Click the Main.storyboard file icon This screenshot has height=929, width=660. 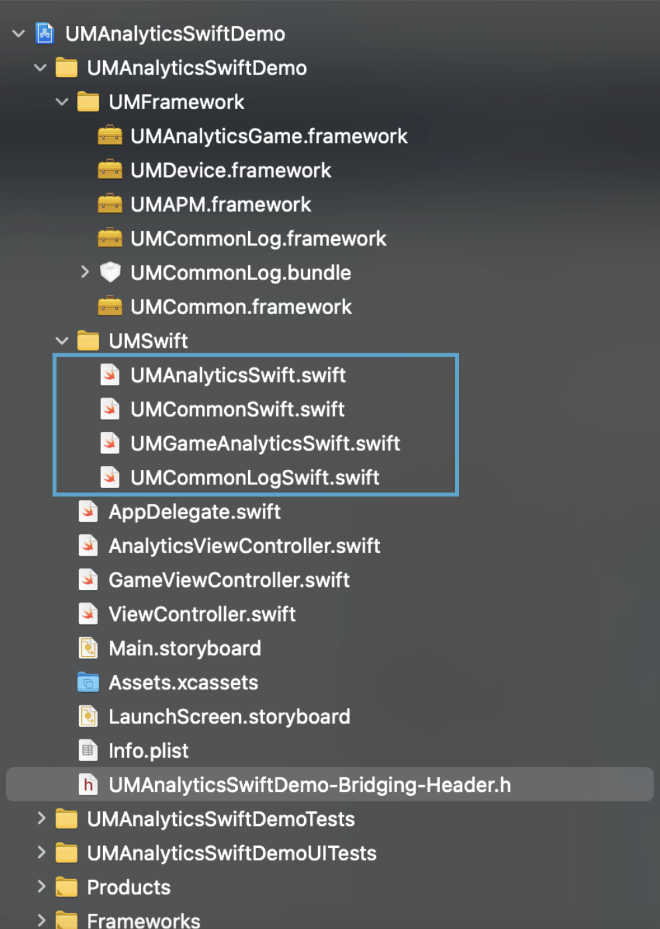[x=88, y=648]
